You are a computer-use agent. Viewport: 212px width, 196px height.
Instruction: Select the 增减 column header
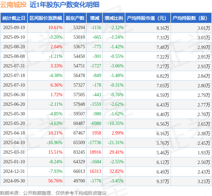click(x=95, y=18)
